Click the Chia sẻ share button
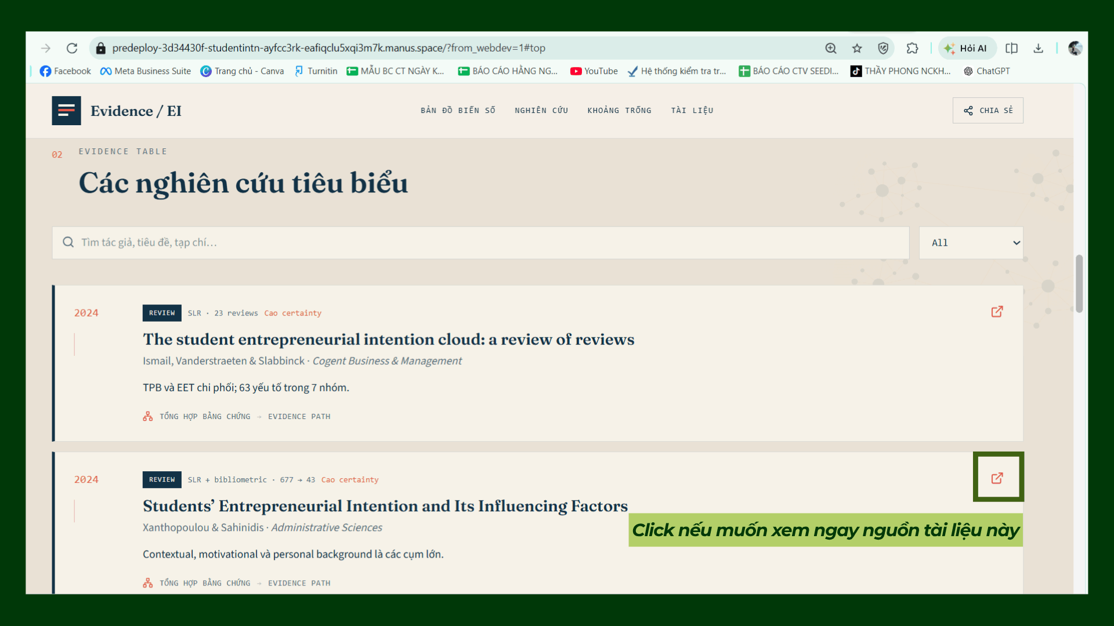 pyautogui.click(x=988, y=110)
